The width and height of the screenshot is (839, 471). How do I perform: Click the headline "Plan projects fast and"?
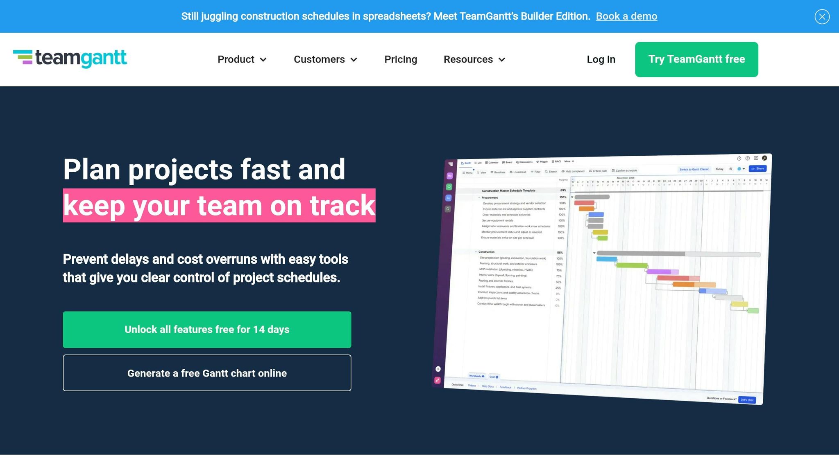coord(204,169)
